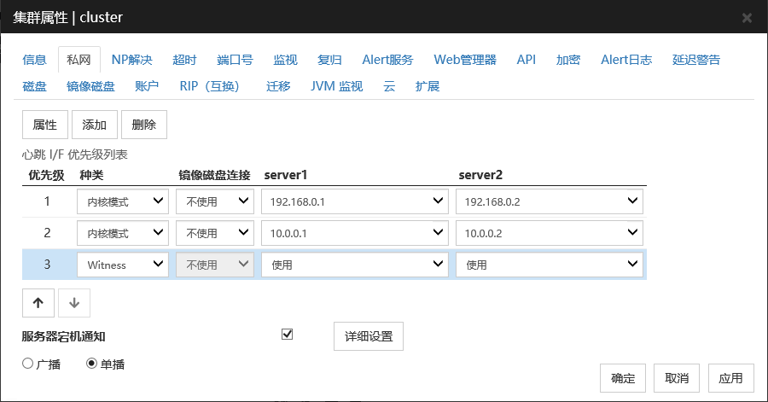Click the 删除 button
768x402 pixels.
(x=144, y=125)
